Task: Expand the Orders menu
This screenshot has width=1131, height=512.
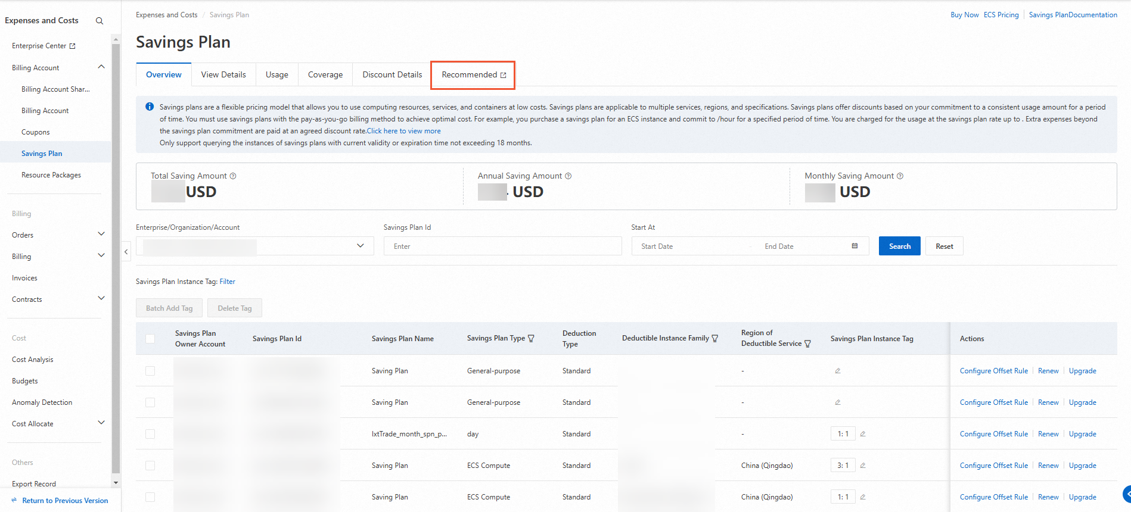Action: point(101,234)
